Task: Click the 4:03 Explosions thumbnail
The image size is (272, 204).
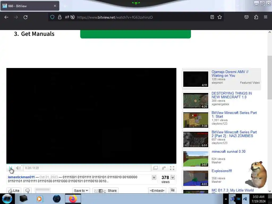Action: (x=196, y=178)
